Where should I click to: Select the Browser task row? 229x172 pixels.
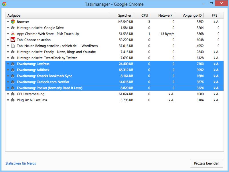point(114,22)
